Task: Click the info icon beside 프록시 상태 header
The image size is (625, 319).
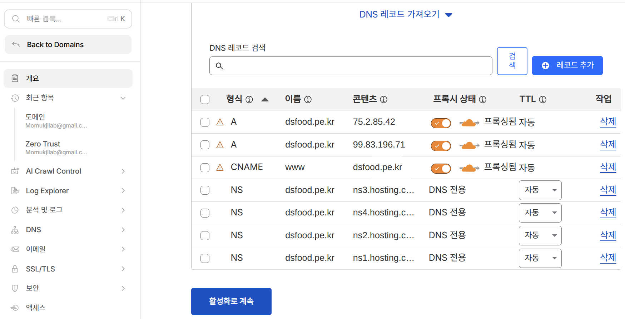Action: point(482,100)
